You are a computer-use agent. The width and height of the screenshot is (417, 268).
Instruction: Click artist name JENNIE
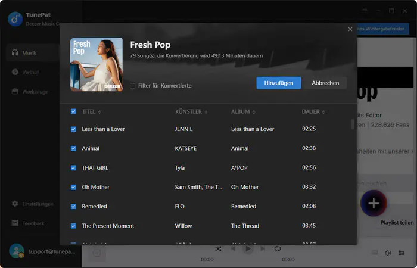tap(183, 129)
